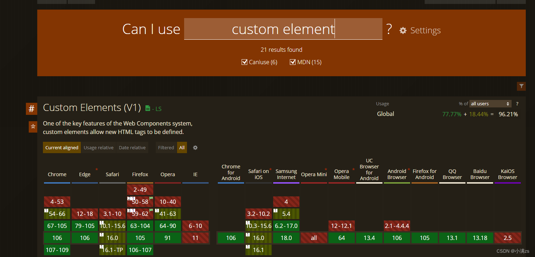Expand the Firefox 2-49 older versions cell
The width and height of the screenshot is (535, 257).
tap(140, 189)
